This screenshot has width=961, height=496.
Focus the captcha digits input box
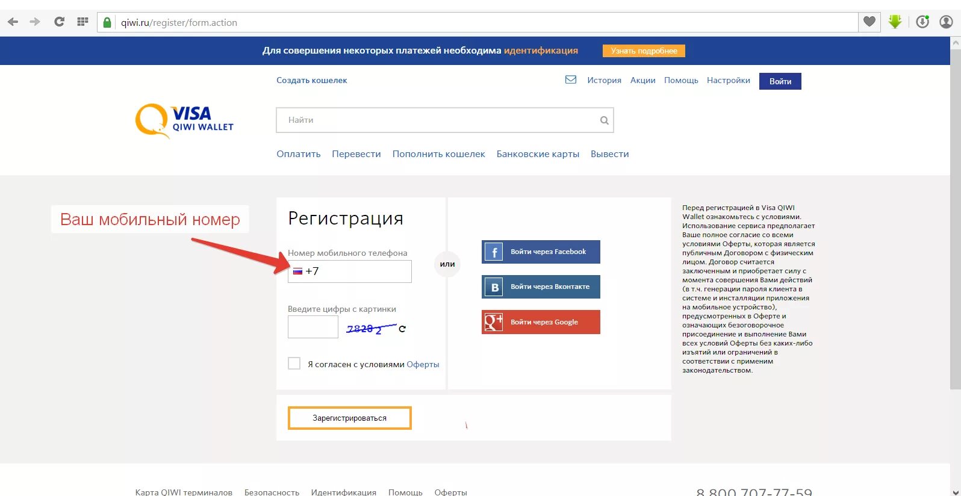click(x=313, y=327)
